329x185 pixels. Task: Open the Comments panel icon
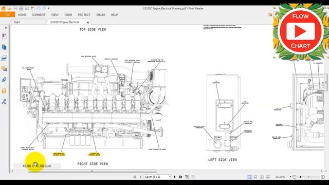pos(4,69)
